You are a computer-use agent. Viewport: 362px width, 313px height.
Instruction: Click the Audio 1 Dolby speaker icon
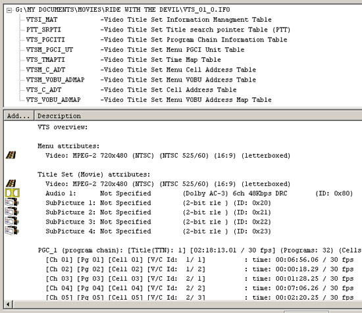tap(13, 193)
